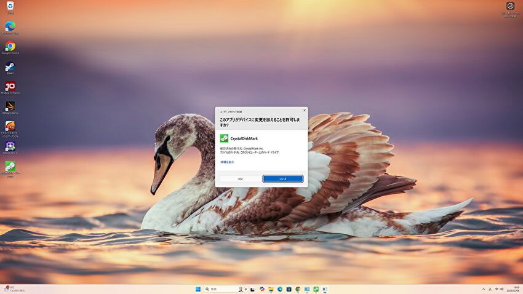Open Microsoft Edge desktop shortcut

(x=10, y=26)
